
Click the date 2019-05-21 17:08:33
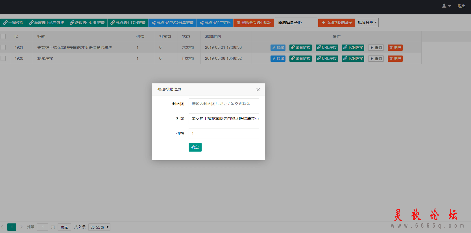point(223,47)
